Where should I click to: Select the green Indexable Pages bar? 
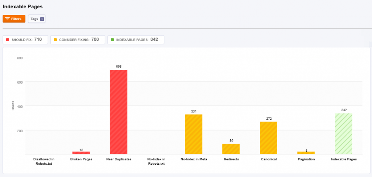click(343, 134)
